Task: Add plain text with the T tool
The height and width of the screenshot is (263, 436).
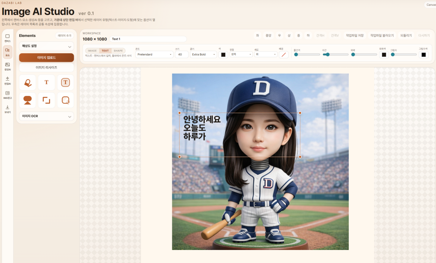Action: coord(47,83)
